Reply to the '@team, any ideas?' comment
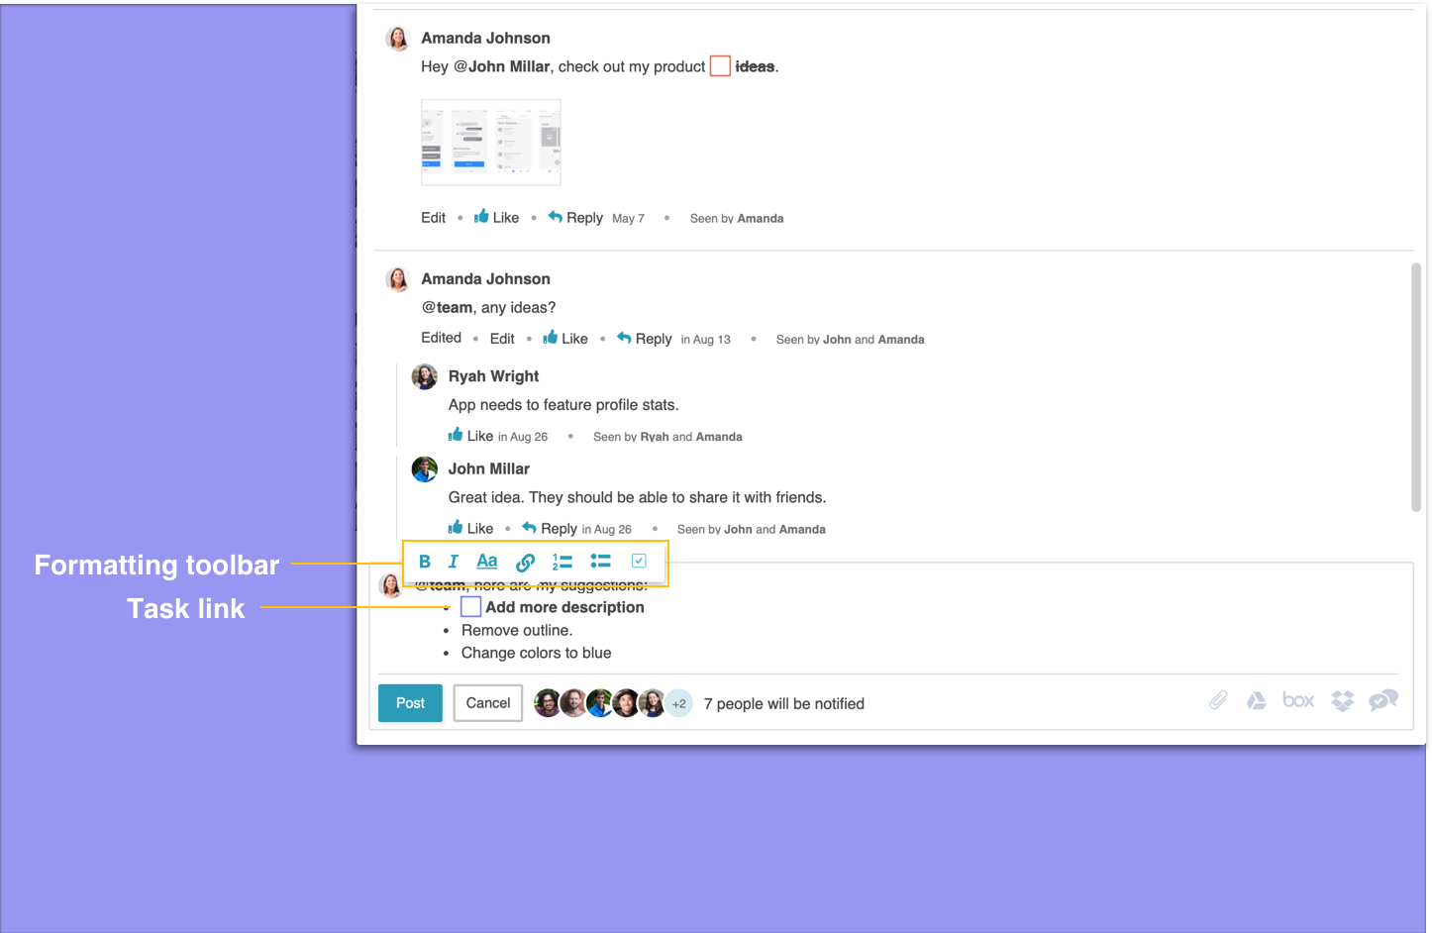The image size is (1432, 933). pyautogui.click(x=644, y=338)
